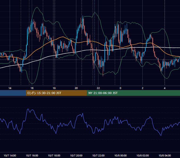This screenshot has width=180, height=158.
Task: Click the 16 hour label on chart axis
Action: [x=32, y=88]
